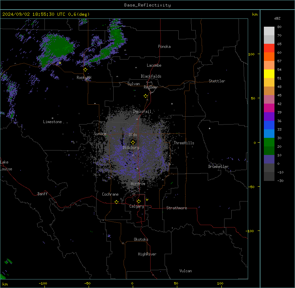
Task: Click the Banff label on the map
Action: (42, 194)
